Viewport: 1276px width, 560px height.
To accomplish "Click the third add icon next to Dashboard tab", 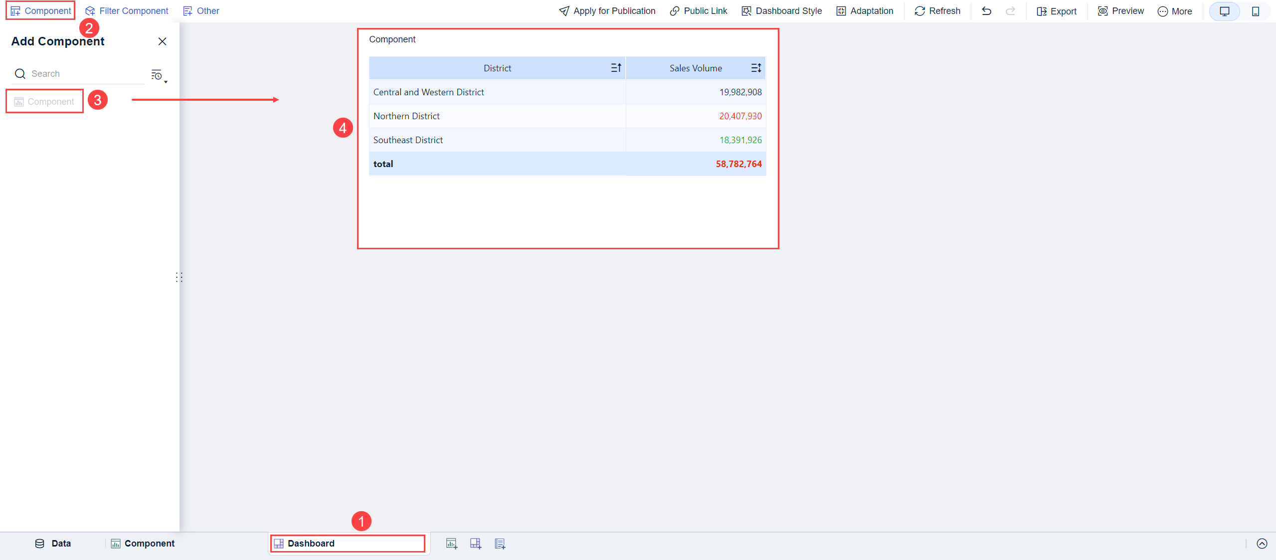I will pyautogui.click(x=500, y=544).
